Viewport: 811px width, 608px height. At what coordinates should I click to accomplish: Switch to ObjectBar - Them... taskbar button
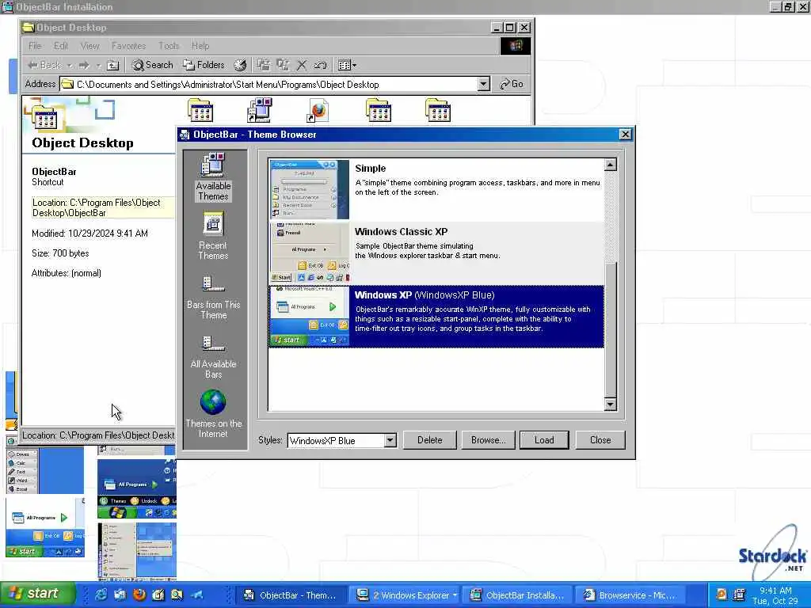click(291, 595)
